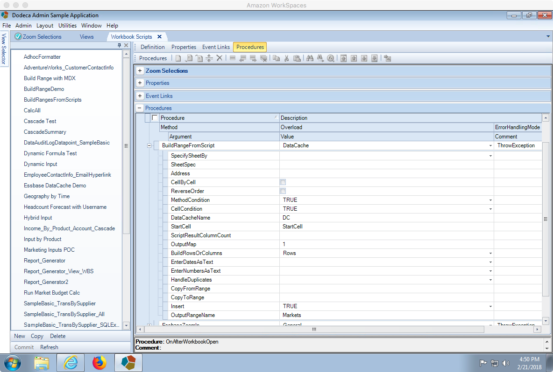
Task: Open the SpecifySheetBy value dropdown
Action: (490, 156)
